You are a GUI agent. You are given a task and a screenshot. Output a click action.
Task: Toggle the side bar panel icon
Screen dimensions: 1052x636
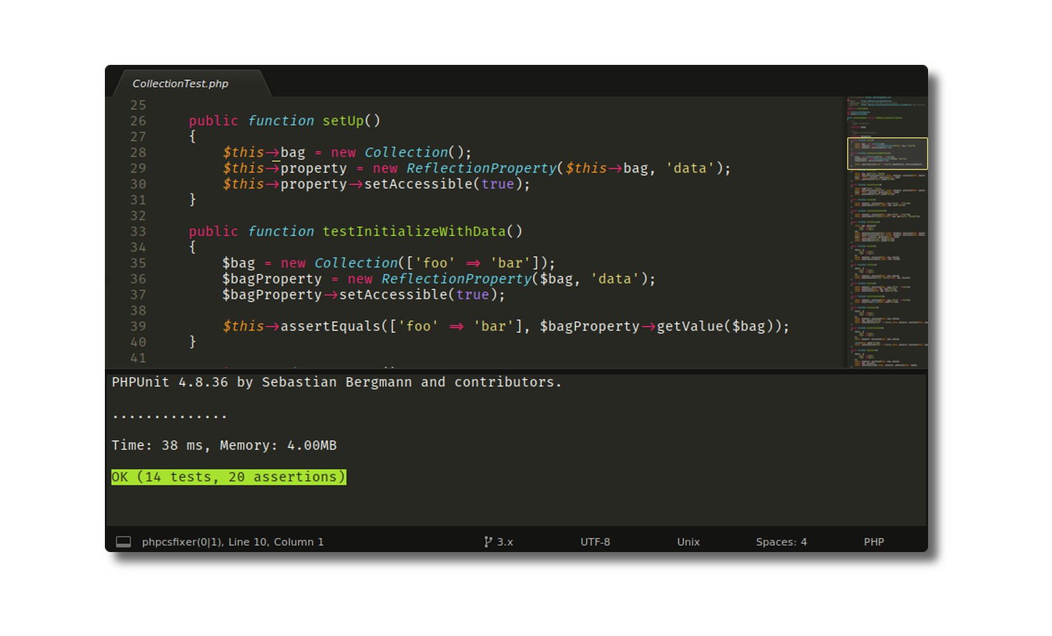[123, 542]
